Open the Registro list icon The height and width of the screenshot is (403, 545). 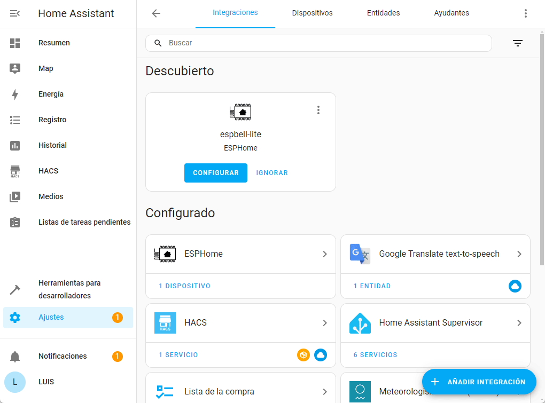15,120
